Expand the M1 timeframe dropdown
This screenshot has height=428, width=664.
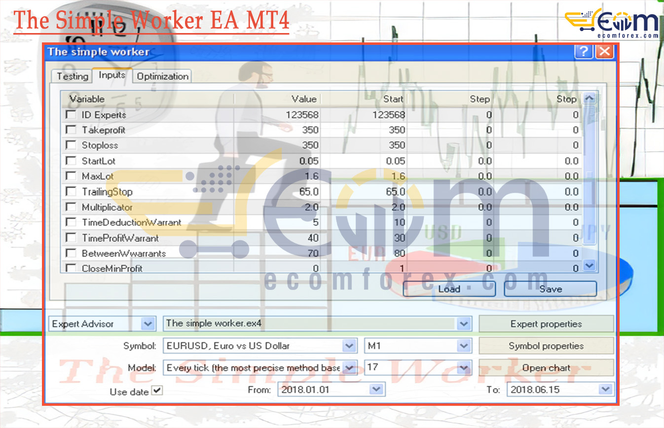click(x=464, y=346)
